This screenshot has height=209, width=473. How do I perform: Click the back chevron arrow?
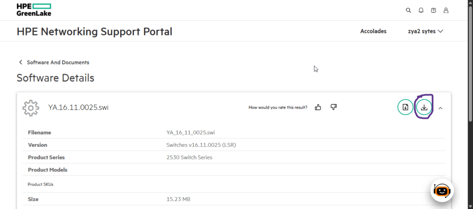pos(20,62)
